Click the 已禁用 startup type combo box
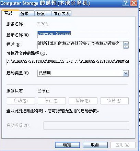Viewport: 140px width, 151px height. (83, 73)
